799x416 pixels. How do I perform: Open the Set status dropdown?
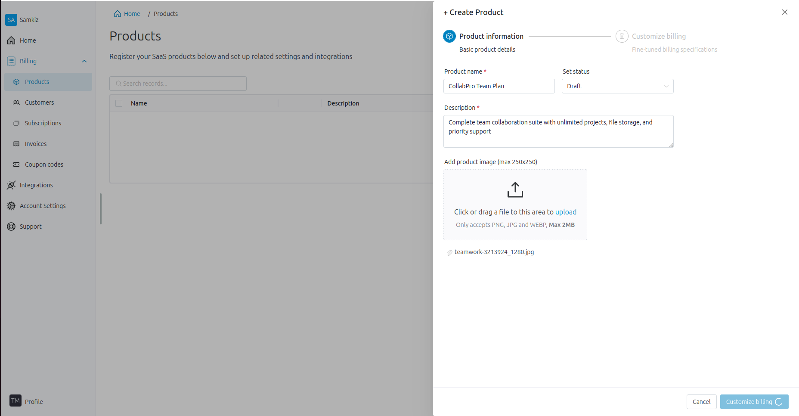coord(617,86)
